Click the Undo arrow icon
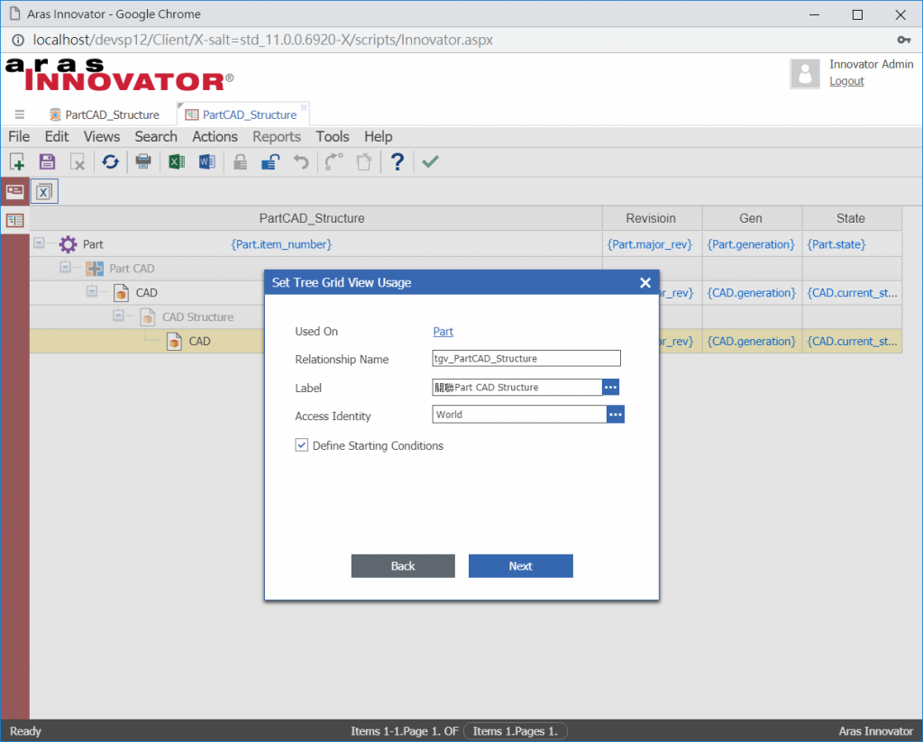The width and height of the screenshot is (923, 742). tap(301, 161)
